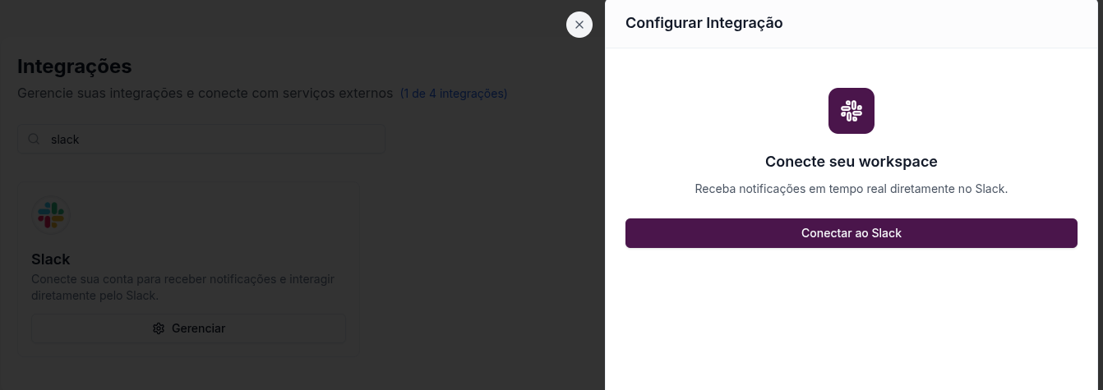Viewport: 1103px width, 390px height.
Task: Click the X icon next to panel
Action: (x=579, y=25)
